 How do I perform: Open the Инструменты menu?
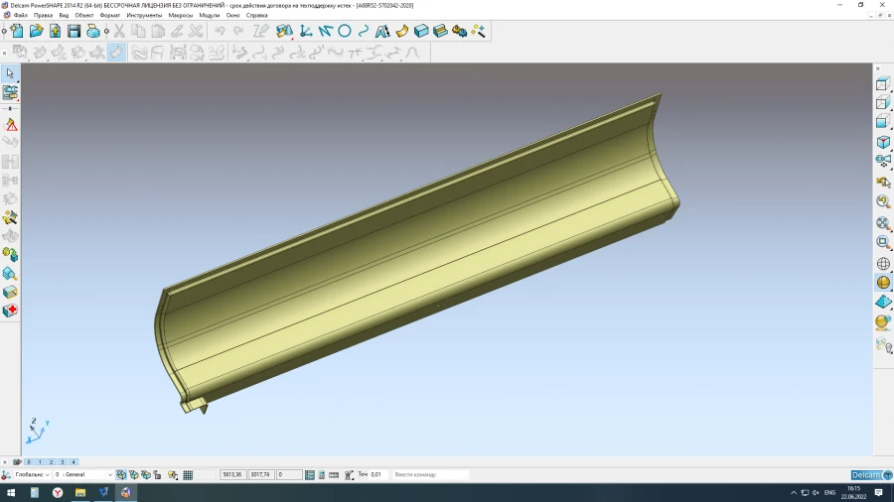[x=144, y=16]
